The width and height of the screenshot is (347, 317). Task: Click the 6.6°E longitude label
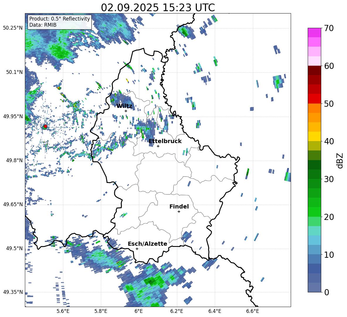(x=253, y=311)
